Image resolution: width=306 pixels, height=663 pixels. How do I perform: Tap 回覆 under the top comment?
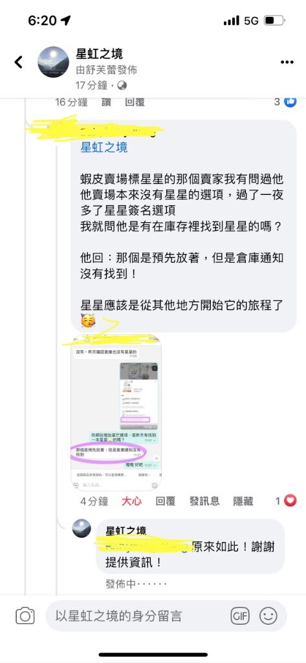(x=135, y=102)
